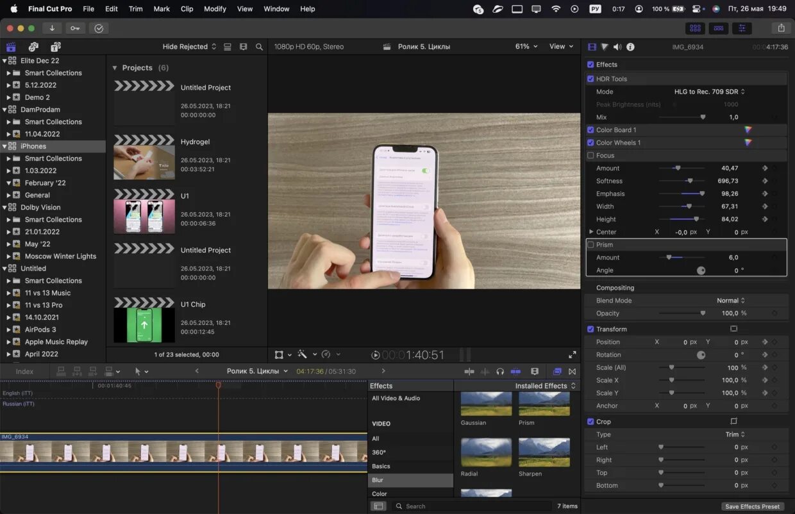Open the Titles and Generators sidebar
The width and height of the screenshot is (795, 514).
point(56,47)
